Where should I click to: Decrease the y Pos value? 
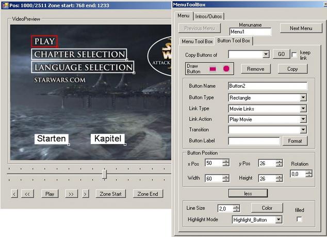pos(279,165)
